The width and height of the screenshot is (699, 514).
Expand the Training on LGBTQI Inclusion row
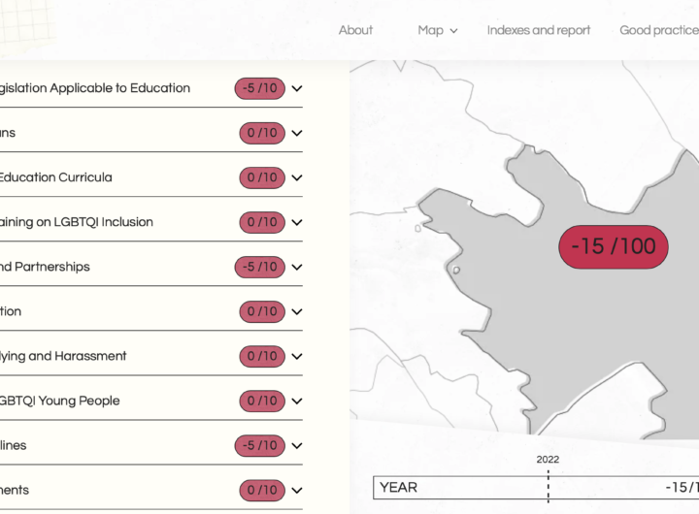coord(297,222)
